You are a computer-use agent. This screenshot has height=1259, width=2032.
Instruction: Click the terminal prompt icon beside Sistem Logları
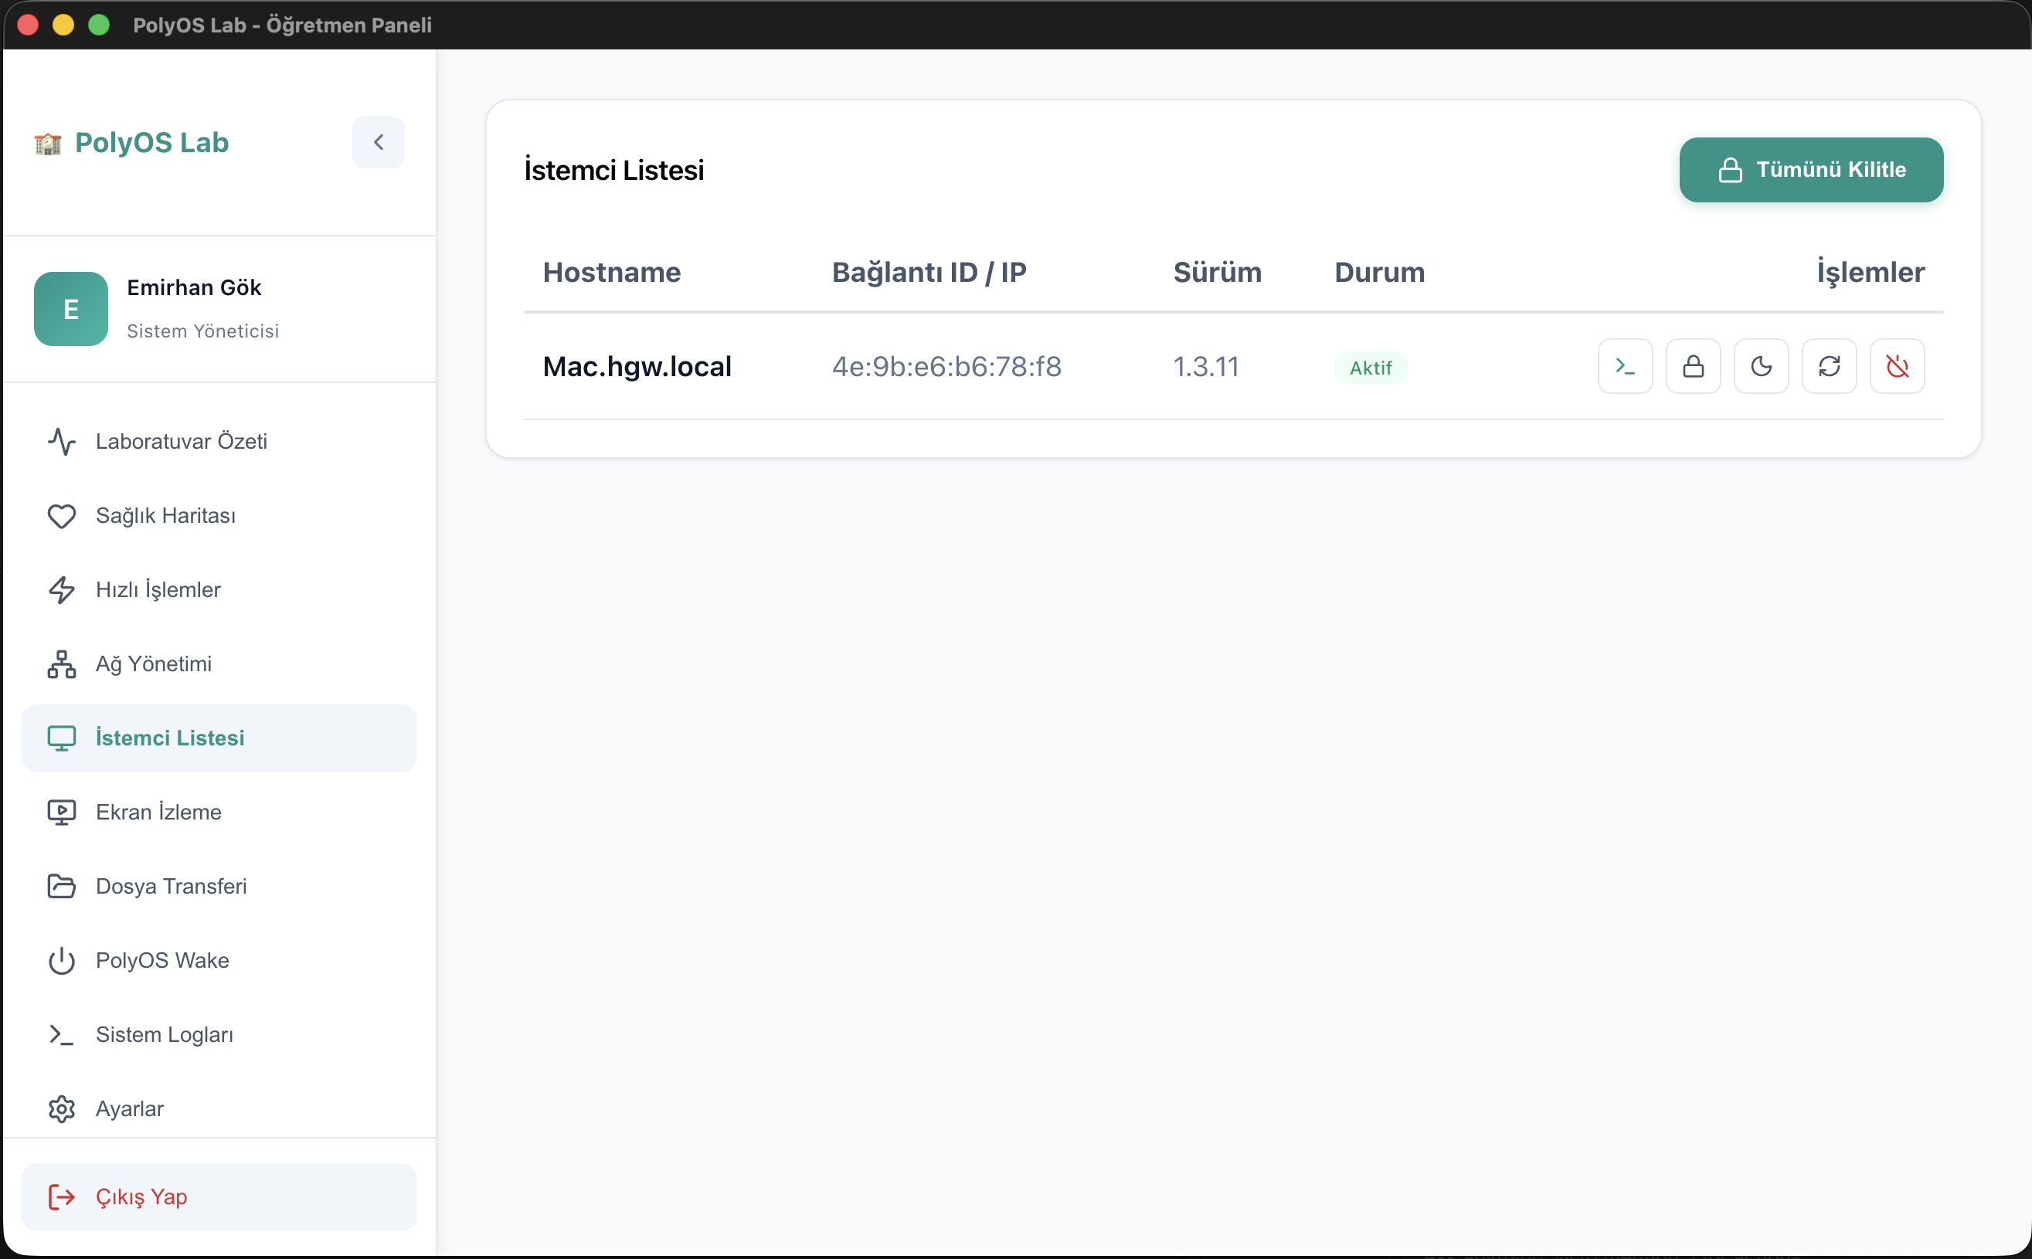62,1035
